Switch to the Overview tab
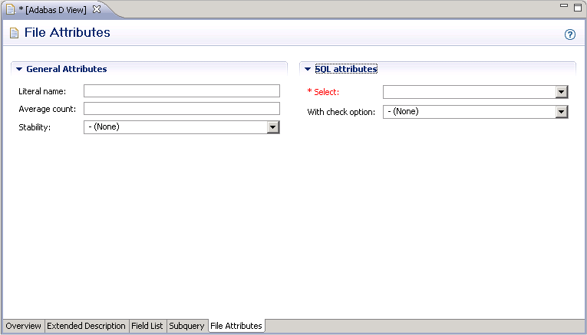587x335 pixels. click(x=23, y=326)
